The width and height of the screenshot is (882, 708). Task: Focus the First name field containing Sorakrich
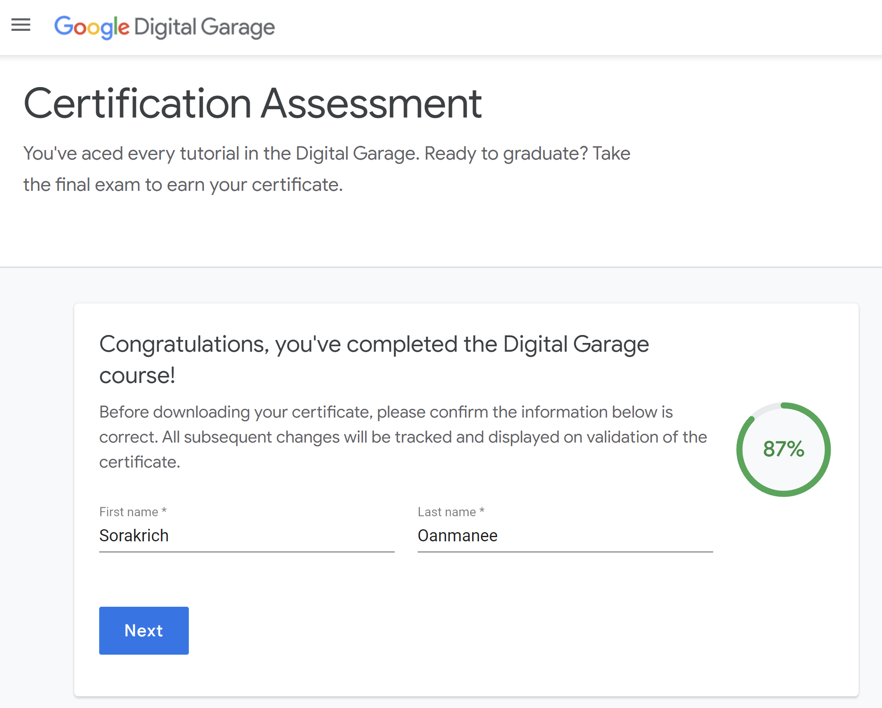pos(247,536)
